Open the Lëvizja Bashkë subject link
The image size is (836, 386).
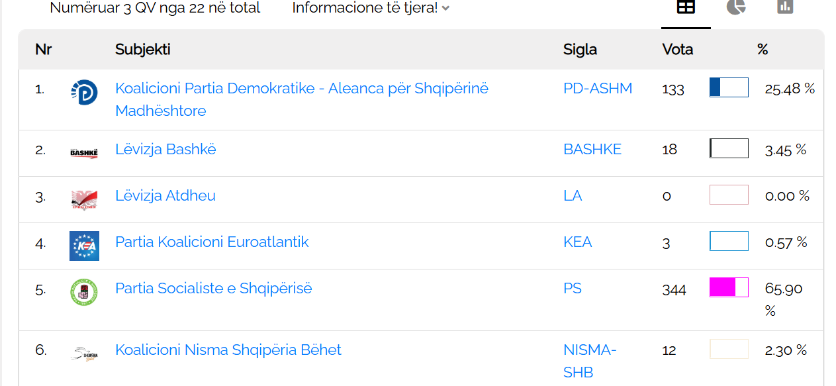(x=165, y=150)
